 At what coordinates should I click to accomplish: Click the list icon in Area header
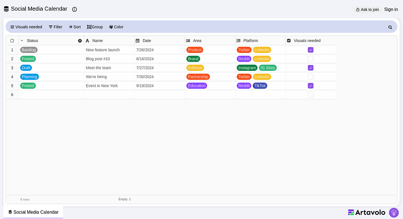[x=188, y=41]
